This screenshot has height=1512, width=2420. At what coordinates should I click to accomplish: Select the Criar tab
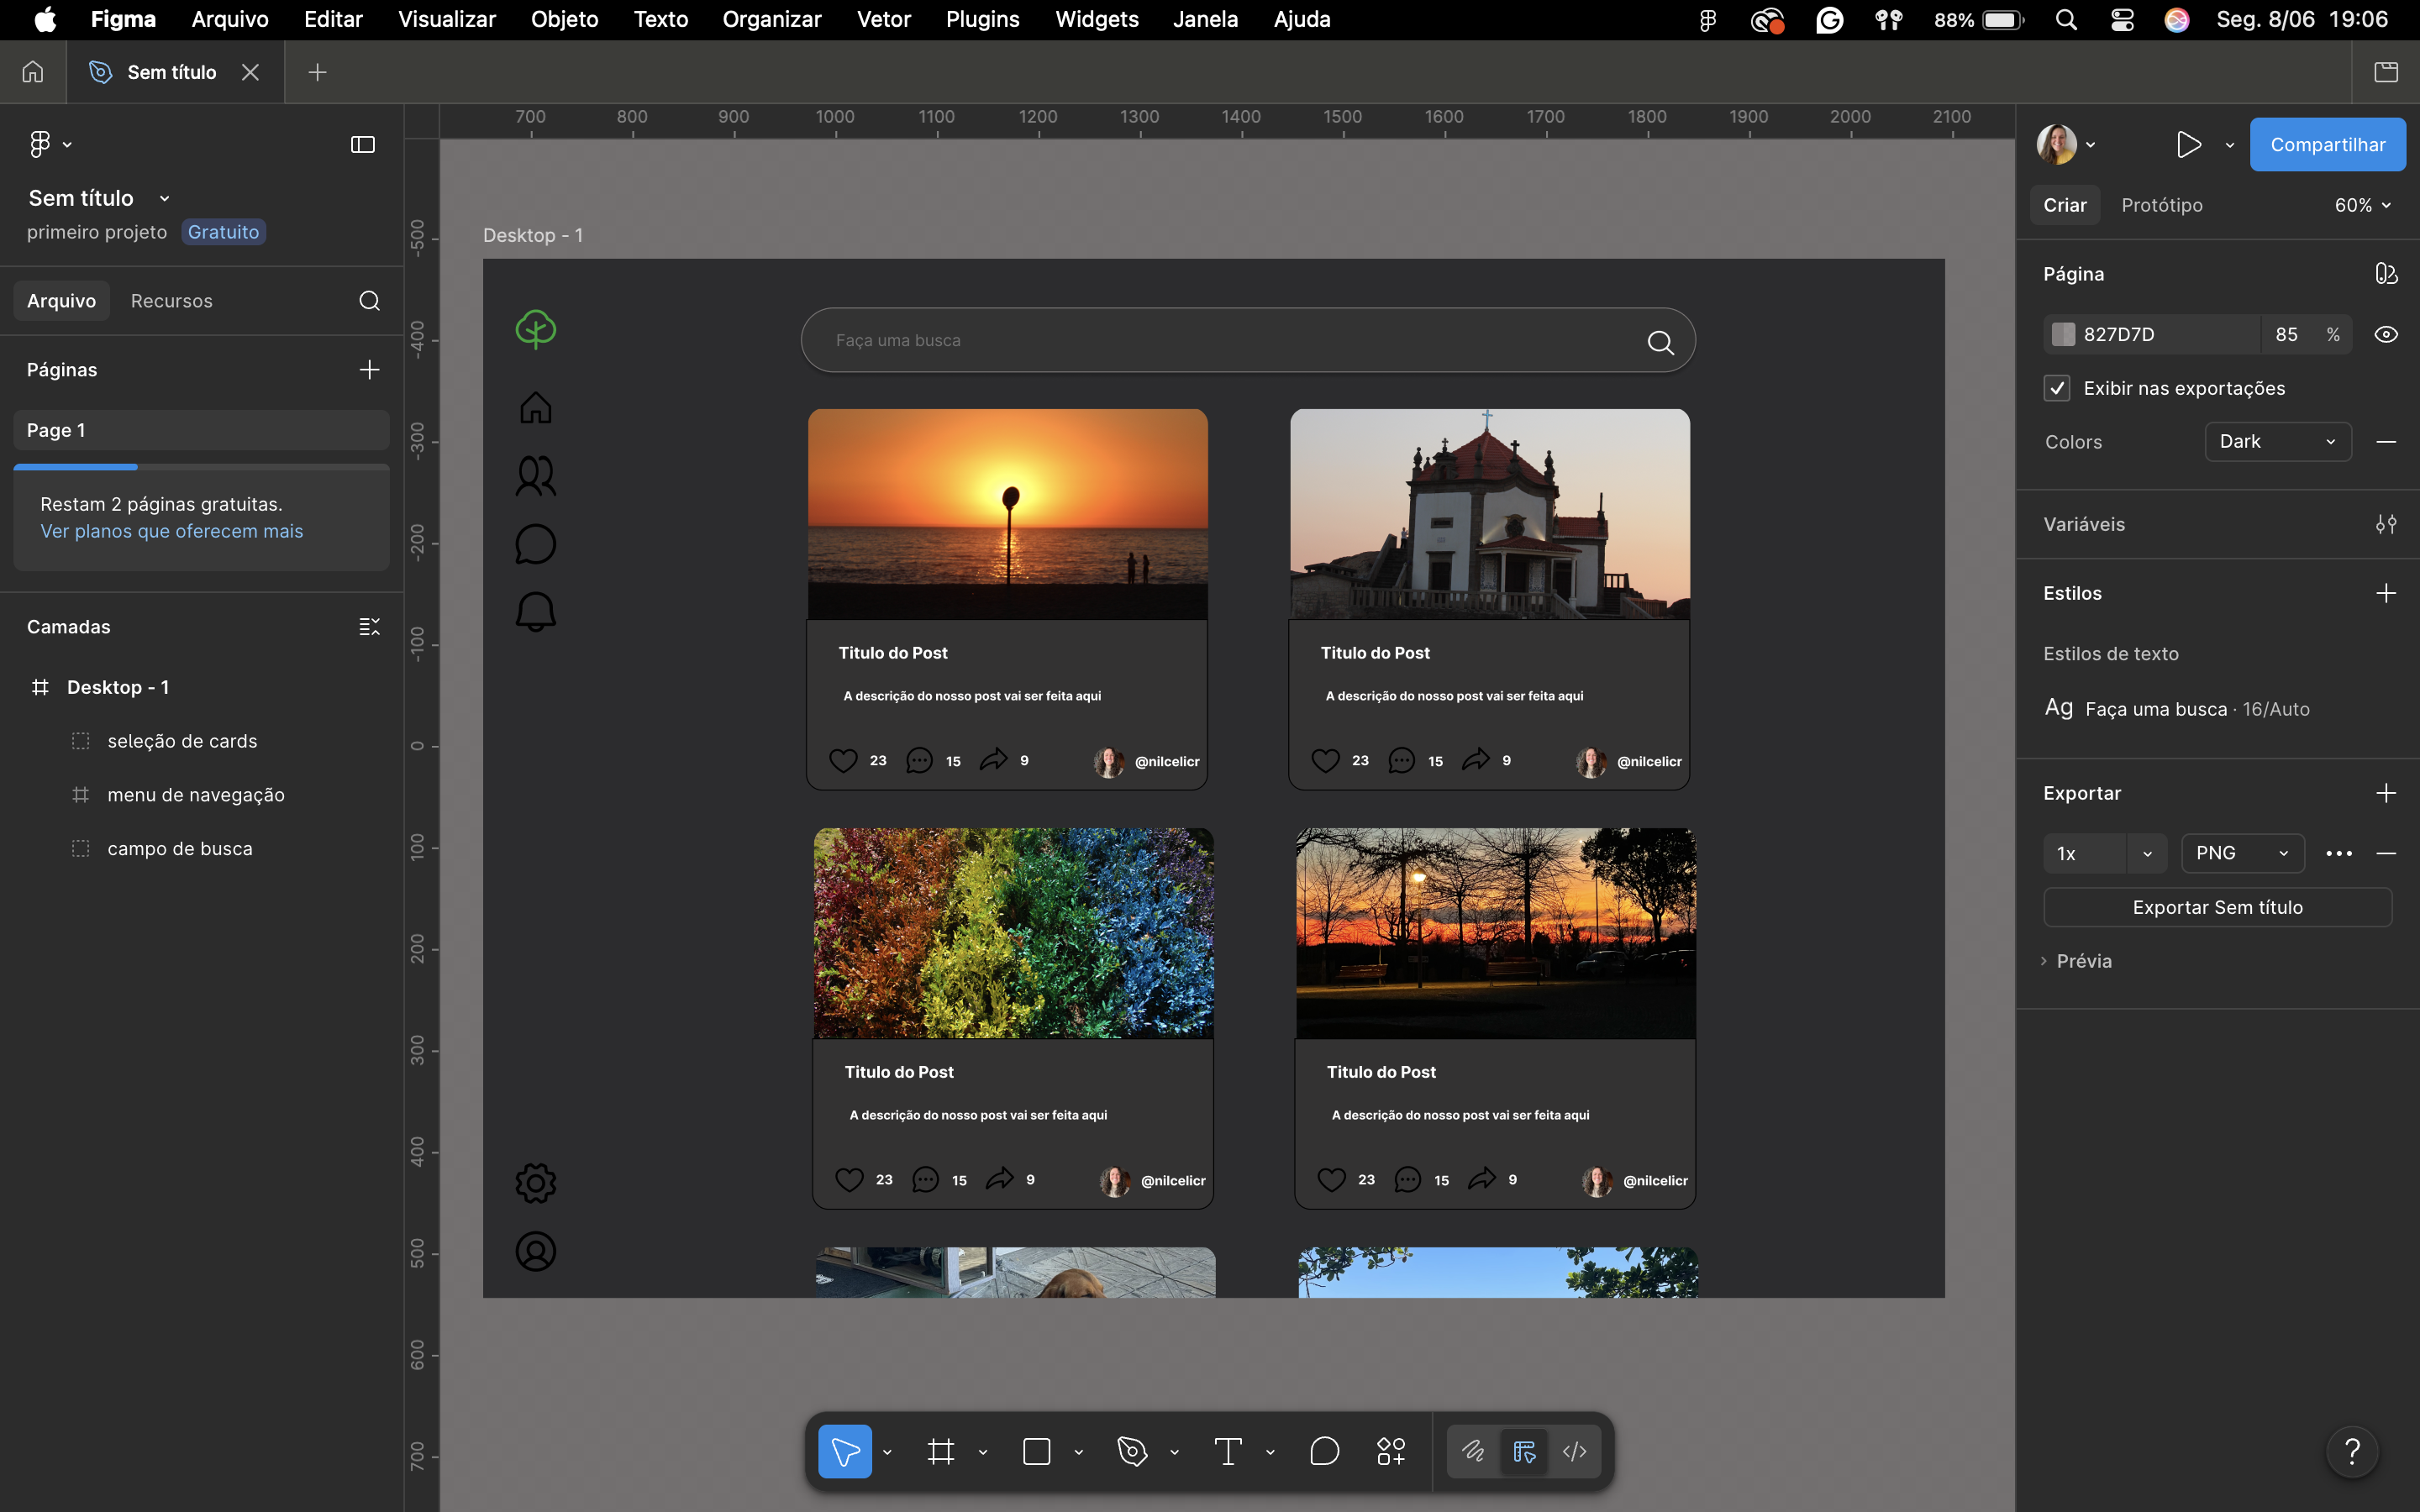click(x=2064, y=205)
